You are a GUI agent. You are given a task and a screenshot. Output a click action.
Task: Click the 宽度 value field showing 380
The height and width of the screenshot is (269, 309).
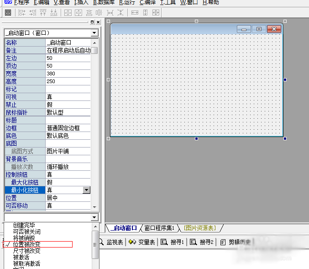click(x=68, y=74)
